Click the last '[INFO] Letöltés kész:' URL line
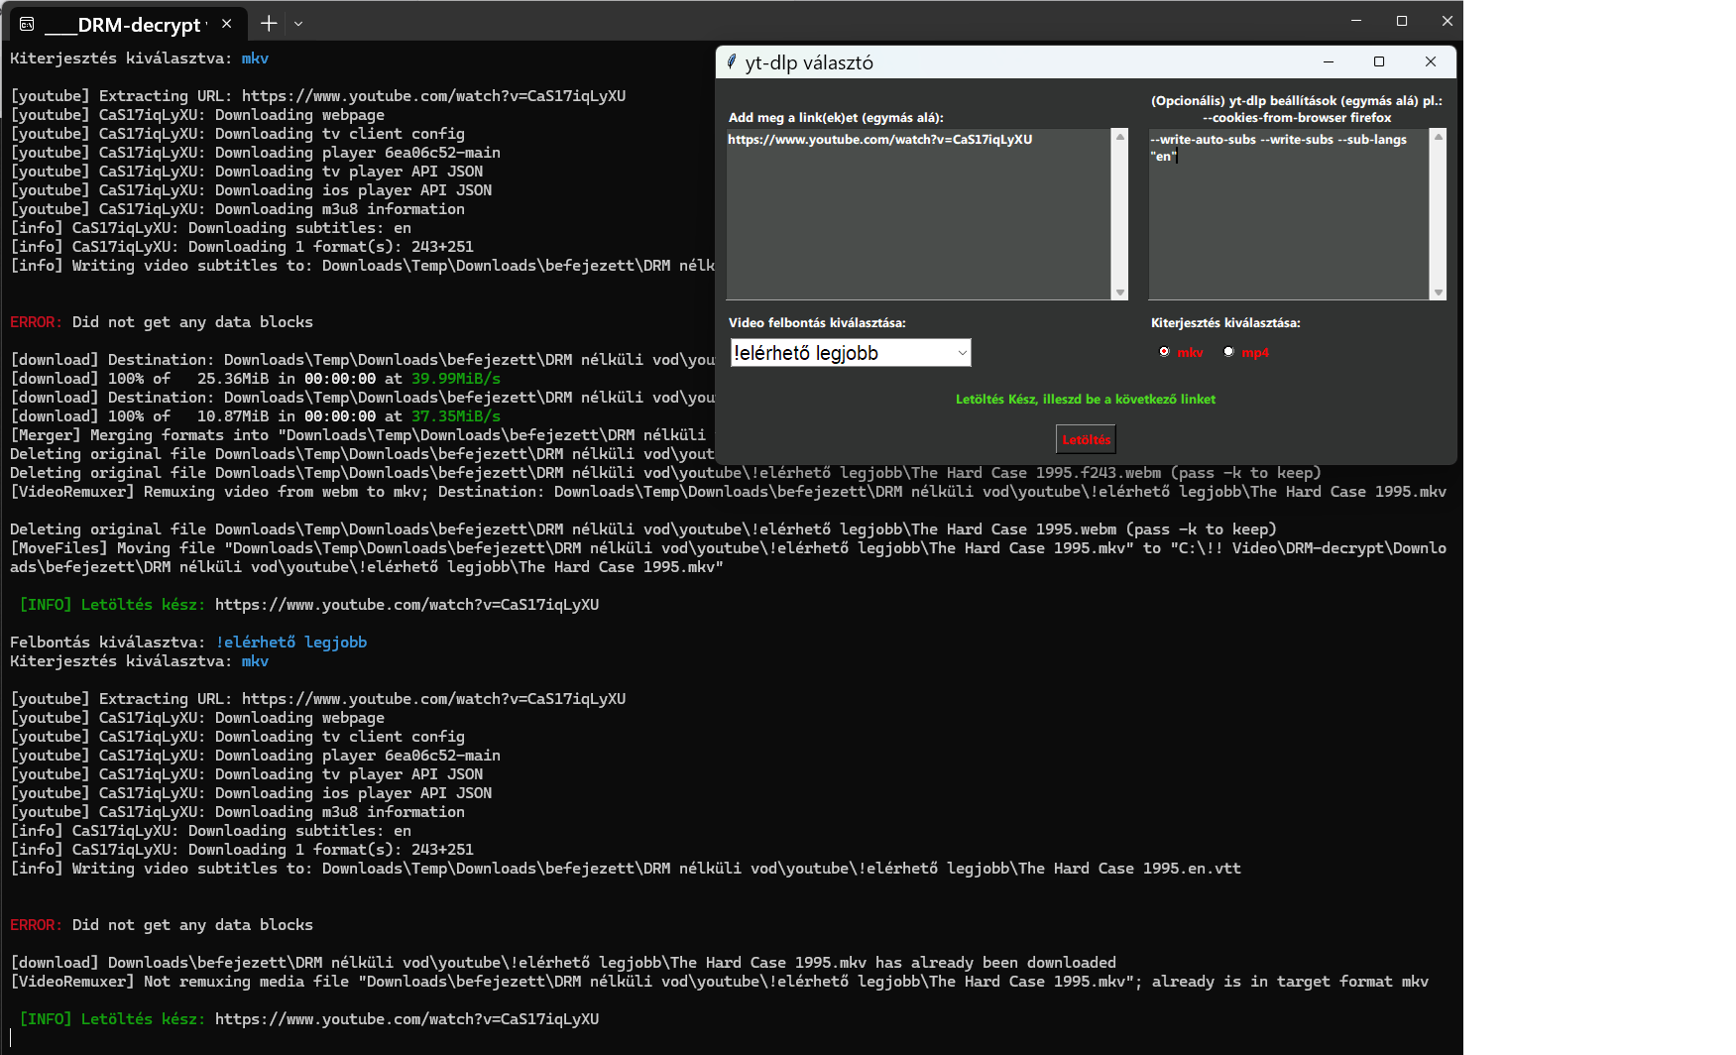The height and width of the screenshot is (1055, 1736). click(309, 1019)
